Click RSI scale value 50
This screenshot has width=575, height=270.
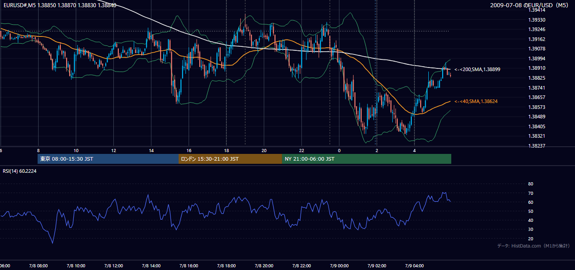point(530,211)
